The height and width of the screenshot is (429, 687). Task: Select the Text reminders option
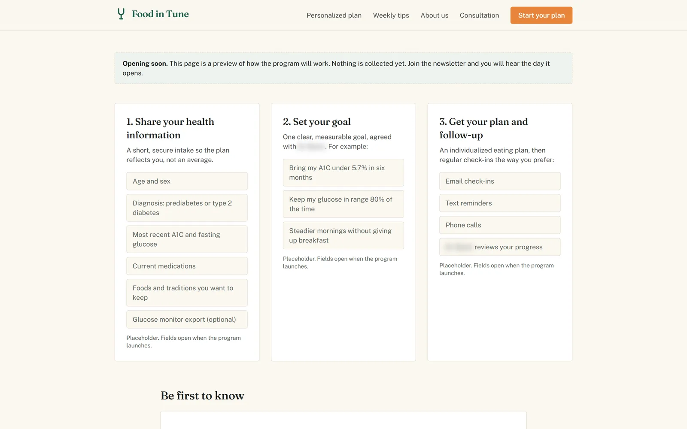(500, 203)
